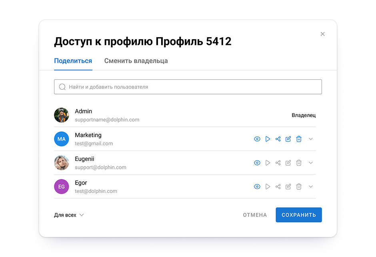Click the edit pencil icon for Egor

(x=288, y=187)
